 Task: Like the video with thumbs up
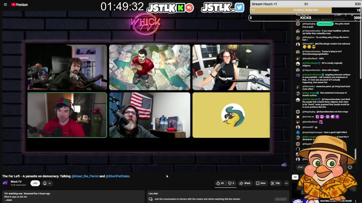[220, 183]
